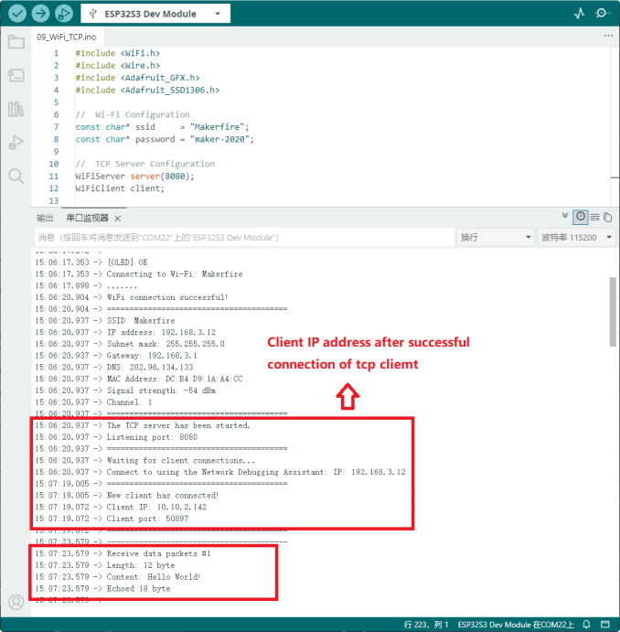Click log line Waiting for client connections...
620x632 pixels.
pyautogui.click(x=145, y=460)
